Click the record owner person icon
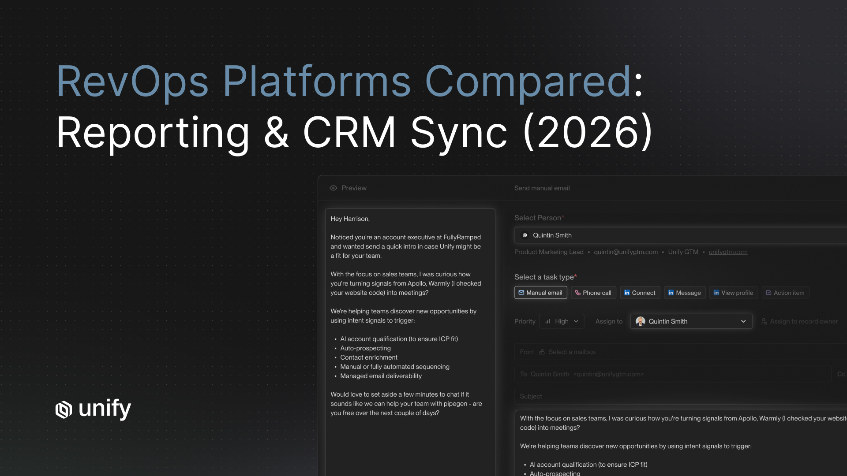Screen dimensions: 847x476 pos(764,322)
